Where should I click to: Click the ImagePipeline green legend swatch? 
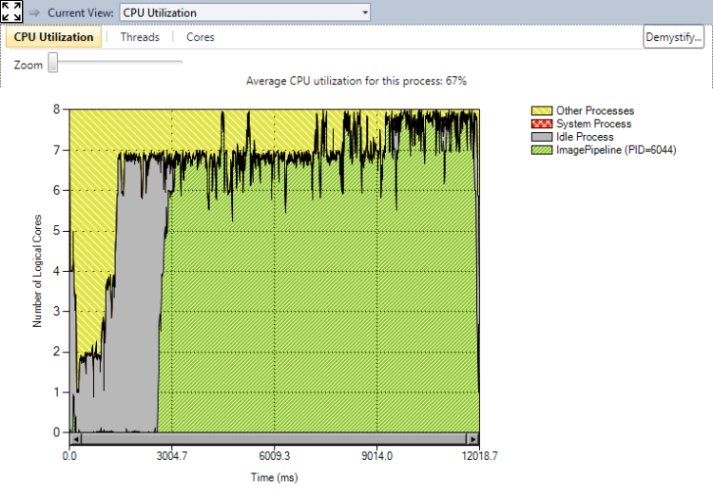pyautogui.click(x=542, y=150)
